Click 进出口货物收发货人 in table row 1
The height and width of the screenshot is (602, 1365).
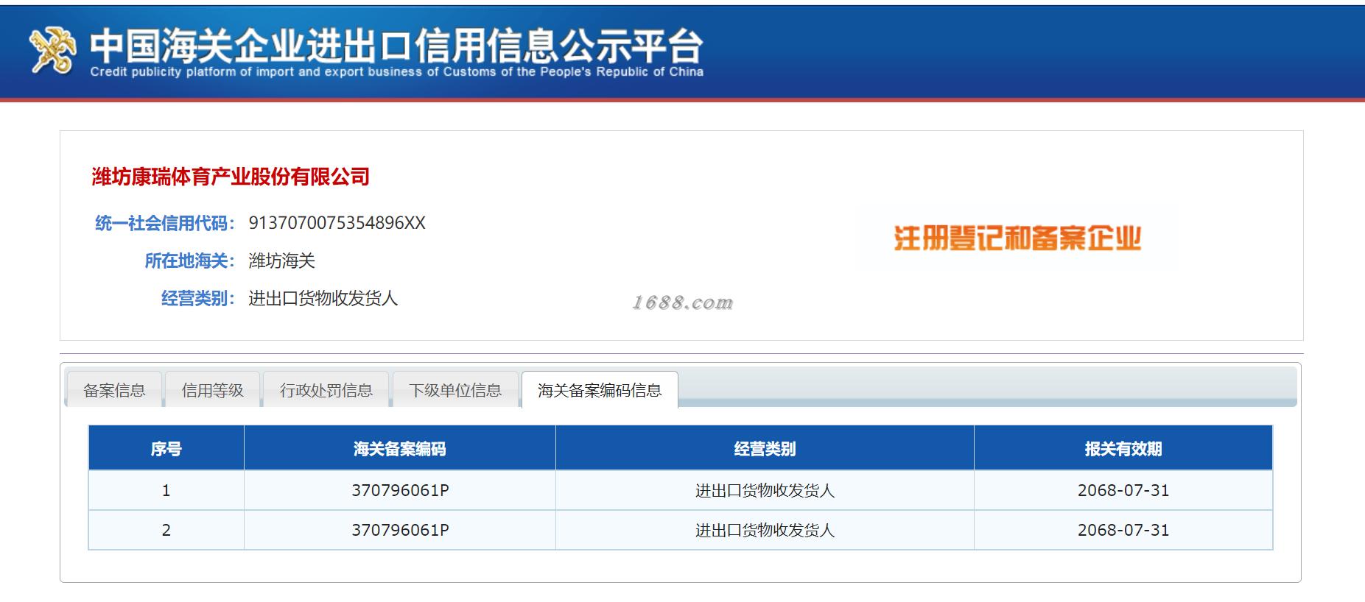pos(765,490)
